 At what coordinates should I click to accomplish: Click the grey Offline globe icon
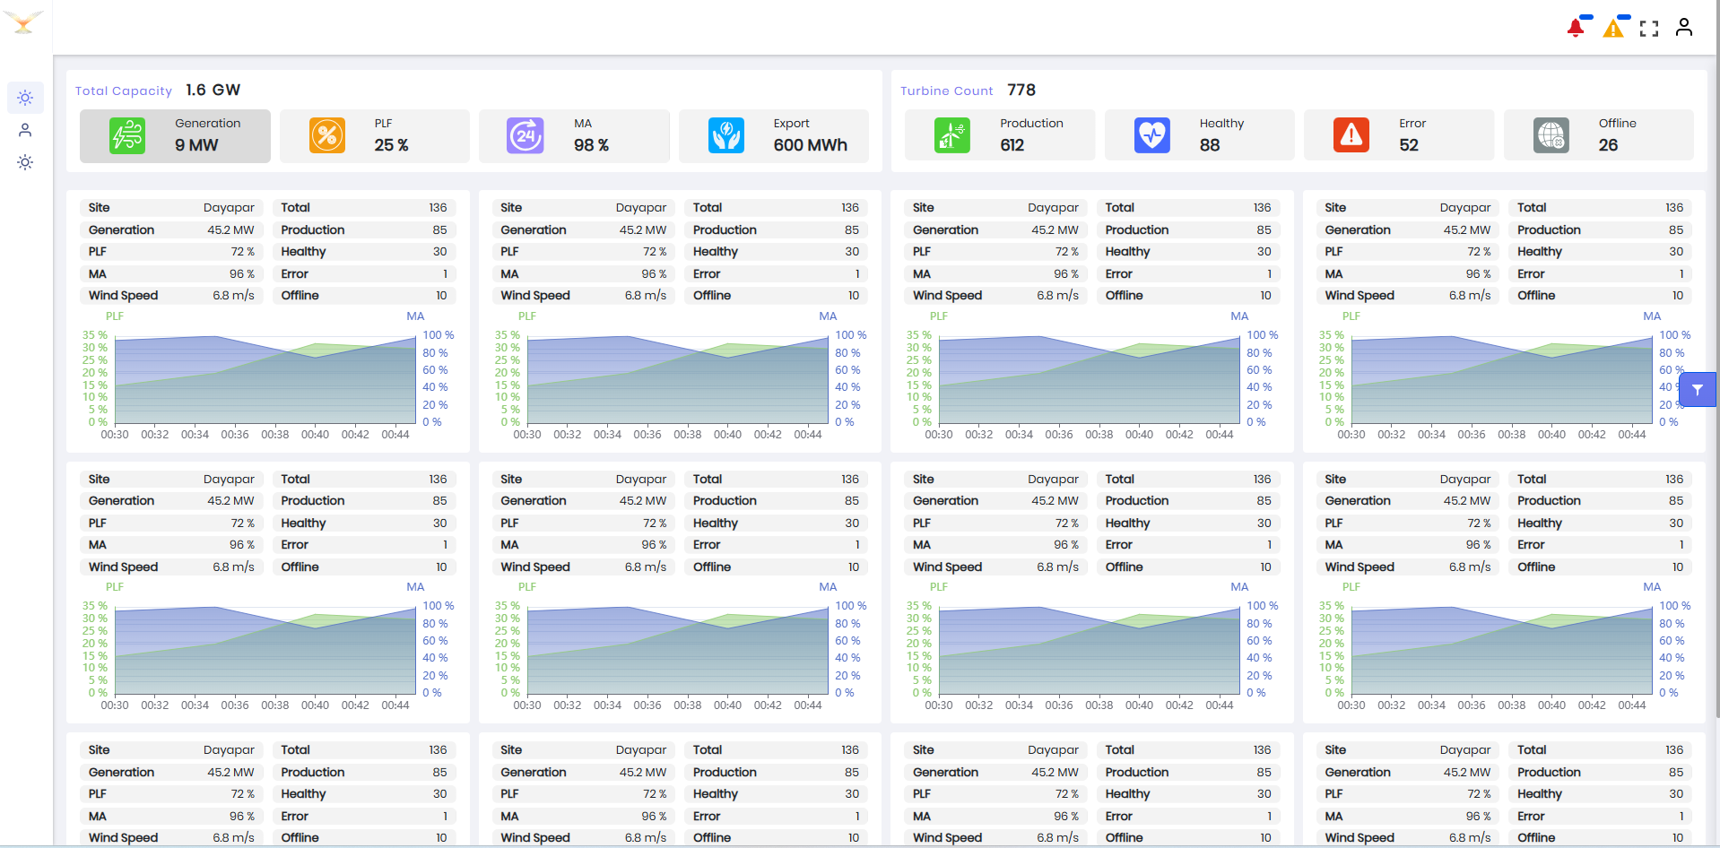coord(1551,136)
